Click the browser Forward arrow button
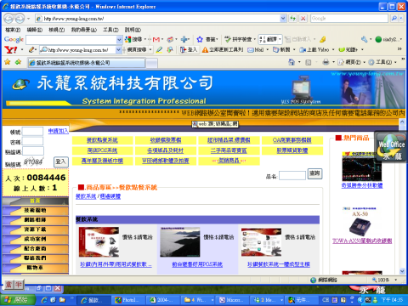Viewport: 408px width, 306px height. [20, 19]
